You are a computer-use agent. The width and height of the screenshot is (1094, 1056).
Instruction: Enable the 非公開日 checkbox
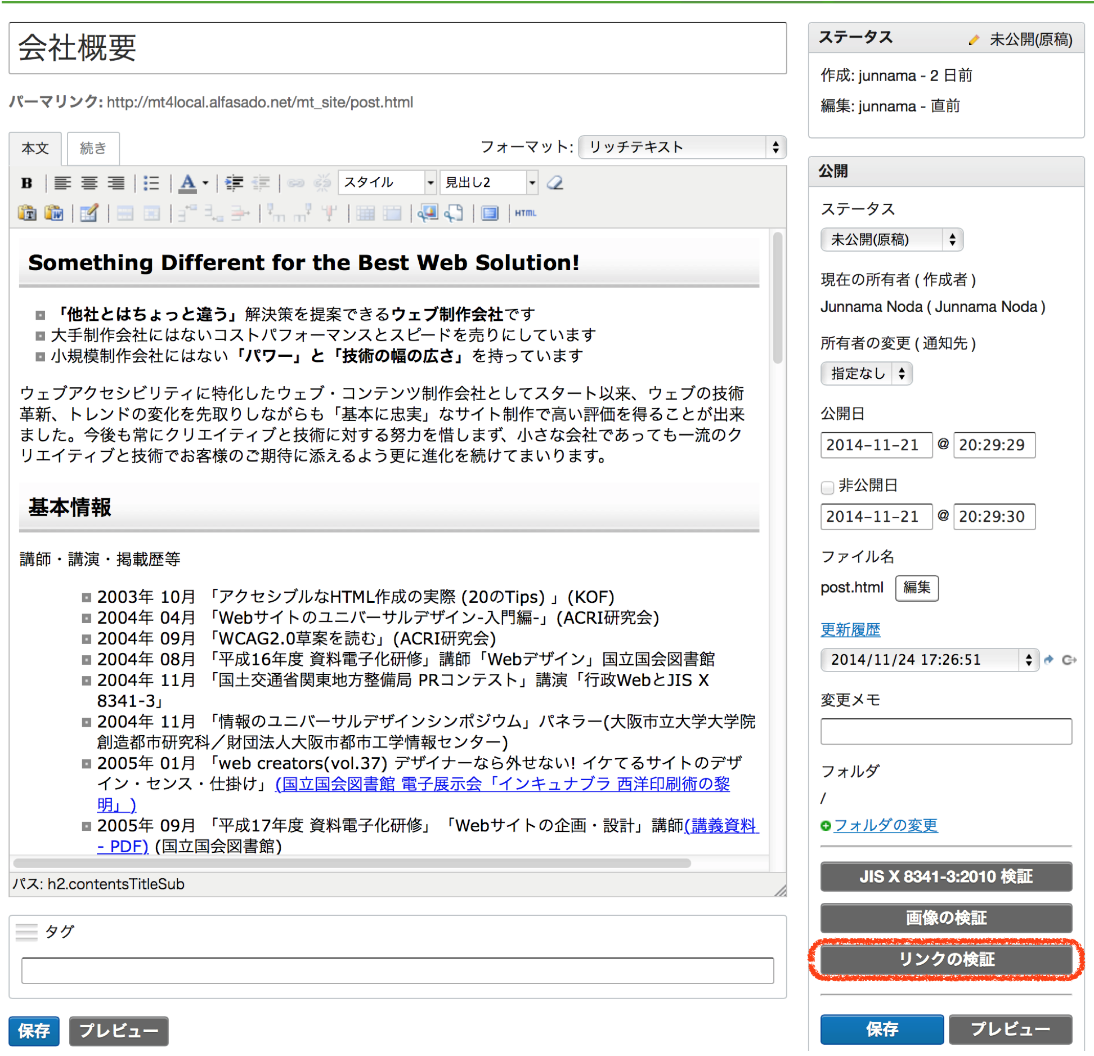click(x=827, y=487)
